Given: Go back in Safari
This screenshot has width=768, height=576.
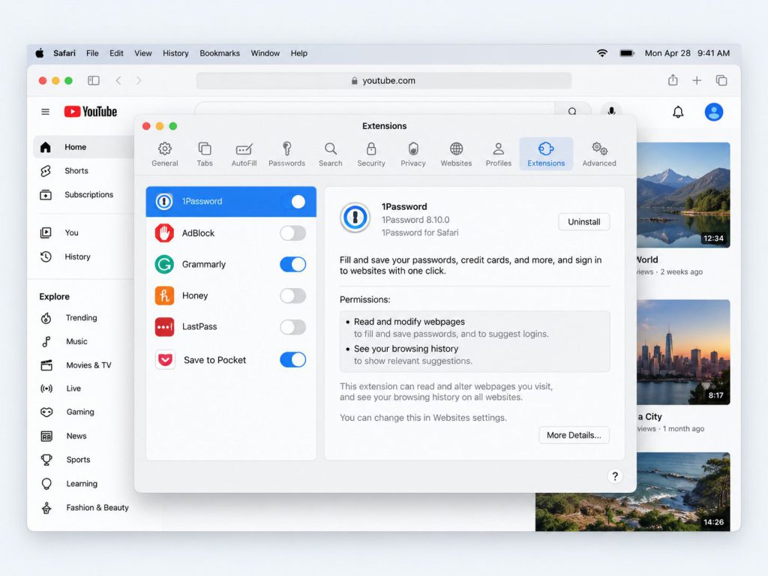Looking at the screenshot, I should pyautogui.click(x=118, y=80).
